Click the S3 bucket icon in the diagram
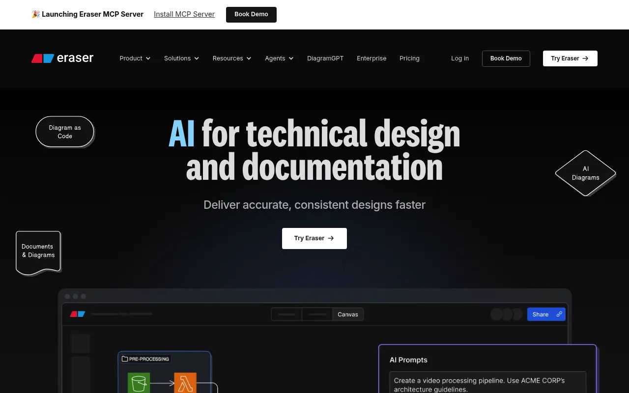 139,383
